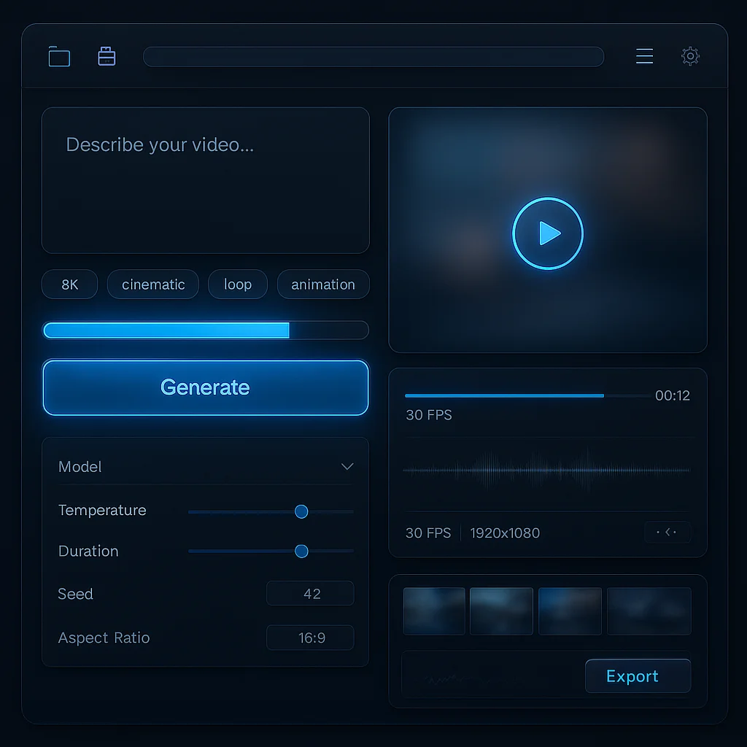Click the waveform display below the playback bar
Viewport: 747px width, 747px height.
547,470
